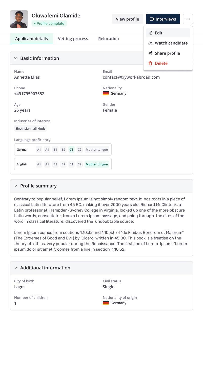Click the Profile complete status badge

49,23
